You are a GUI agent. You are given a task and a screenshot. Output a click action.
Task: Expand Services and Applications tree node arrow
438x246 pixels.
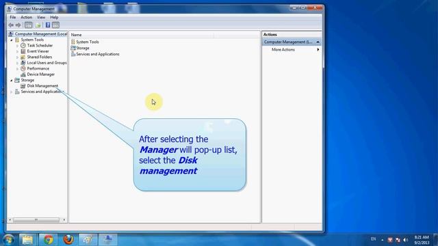[x=12, y=92]
